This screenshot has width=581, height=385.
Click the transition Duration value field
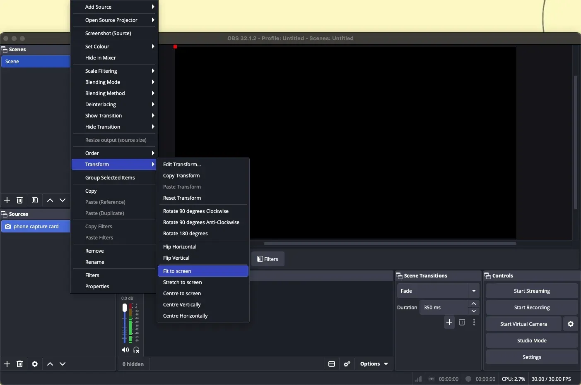coord(445,308)
